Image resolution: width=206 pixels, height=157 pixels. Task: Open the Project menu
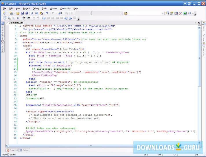pos(26,8)
